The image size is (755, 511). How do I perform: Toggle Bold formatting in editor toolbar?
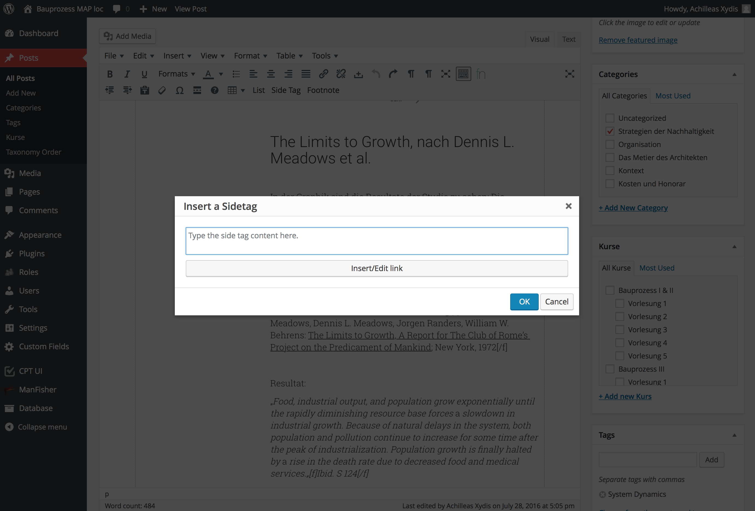click(110, 74)
